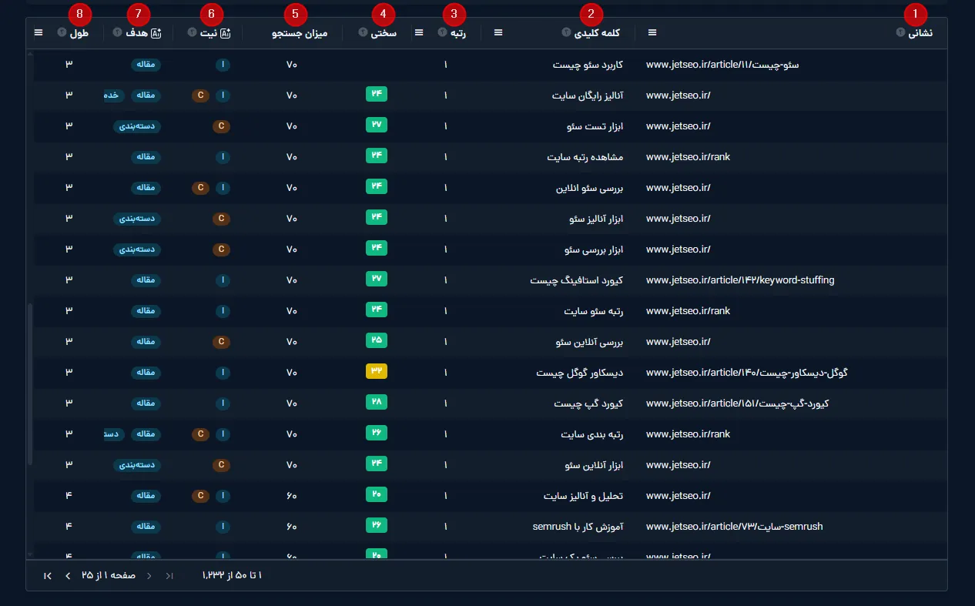
Task: Open URL of the مشاهده رتبه سایت row
Action: pyautogui.click(x=688, y=157)
